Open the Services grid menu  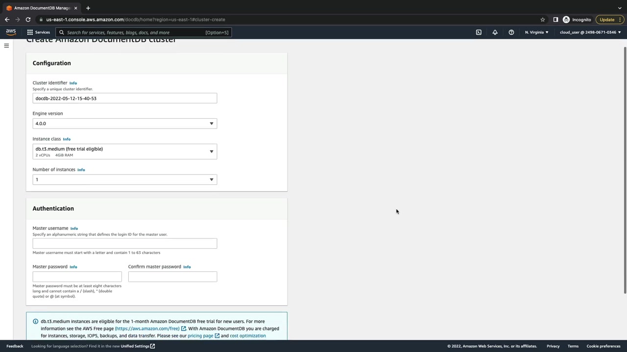coord(38,32)
